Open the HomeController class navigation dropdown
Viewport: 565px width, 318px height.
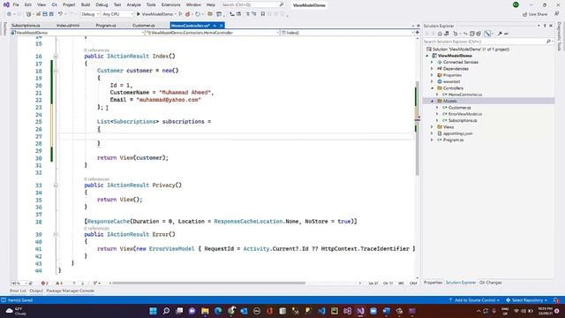pos(213,33)
